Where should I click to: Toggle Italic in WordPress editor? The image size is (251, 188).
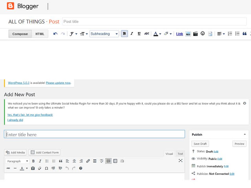point(40,161)
